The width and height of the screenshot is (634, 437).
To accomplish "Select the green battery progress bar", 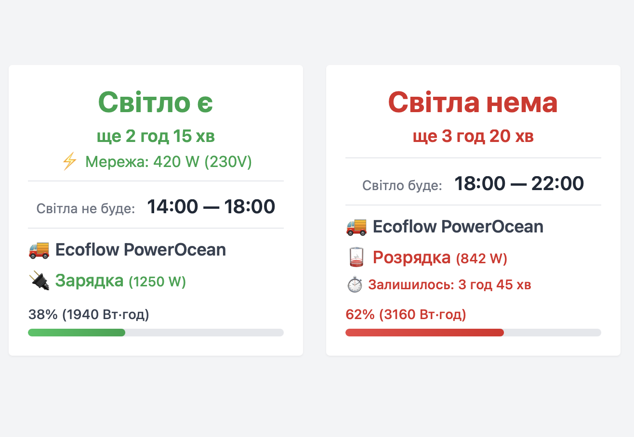I will 156,333.
